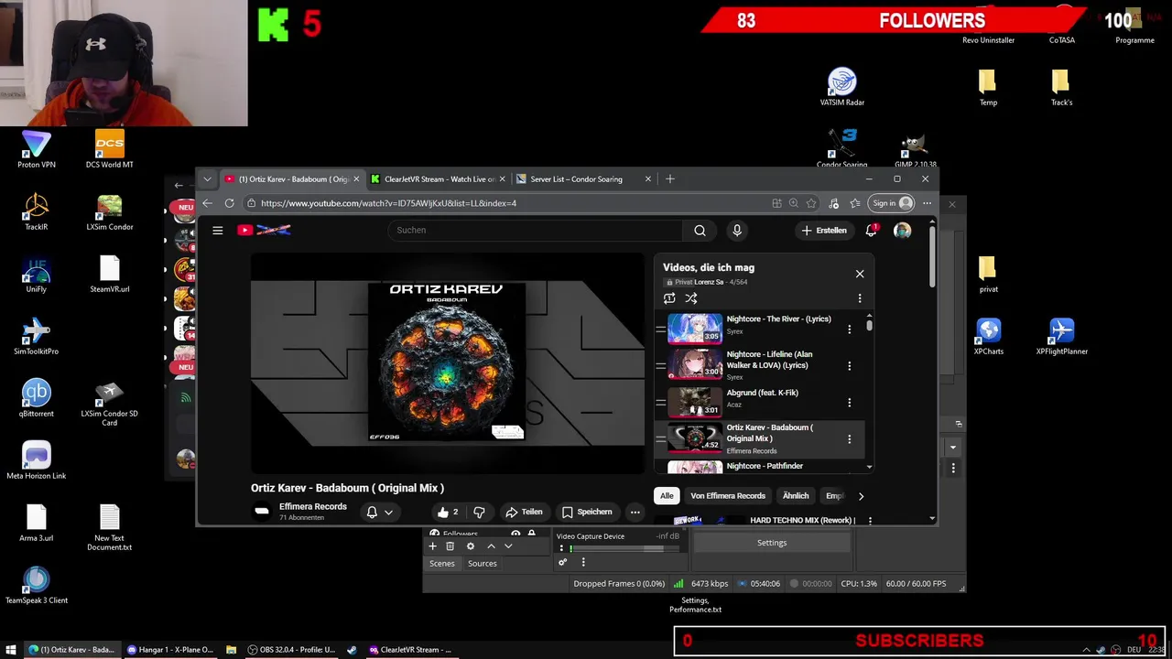1172x659 pixels.
Task: Launch the DCS World MT shortcut
Action: (110, 149)
